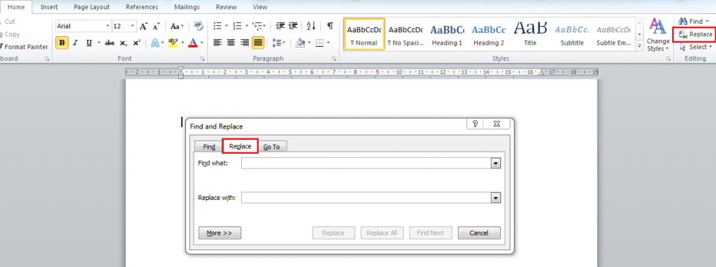
Task: Click the Multilevel List icon
Action: [257, 26]
